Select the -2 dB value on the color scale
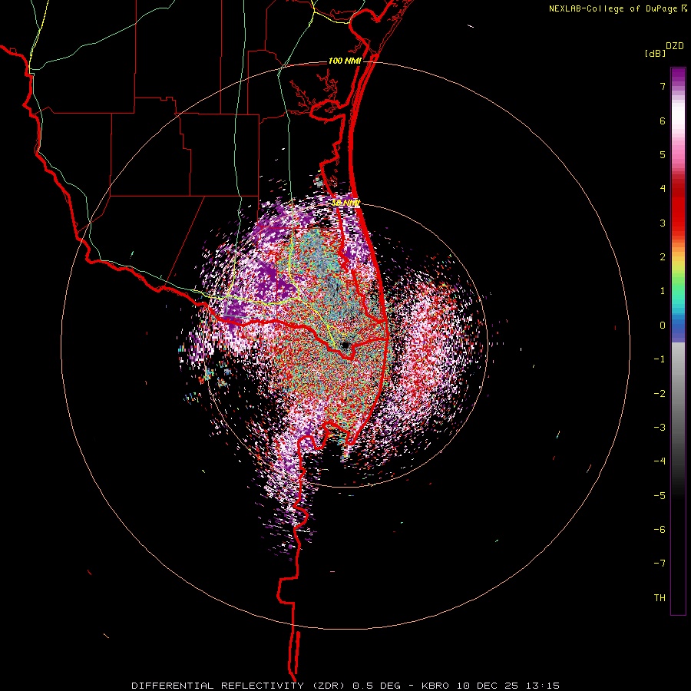 tap(660, 394)
